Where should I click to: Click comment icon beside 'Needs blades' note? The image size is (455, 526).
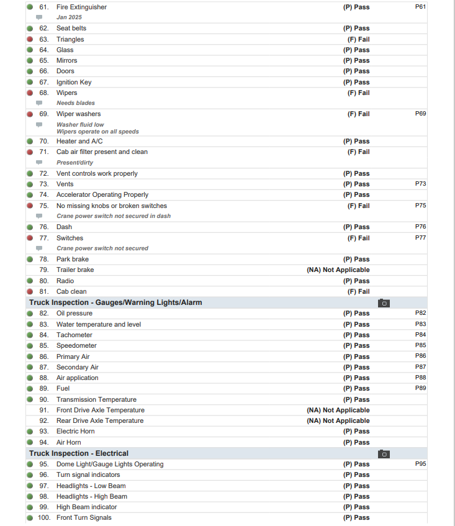point(39,103)
